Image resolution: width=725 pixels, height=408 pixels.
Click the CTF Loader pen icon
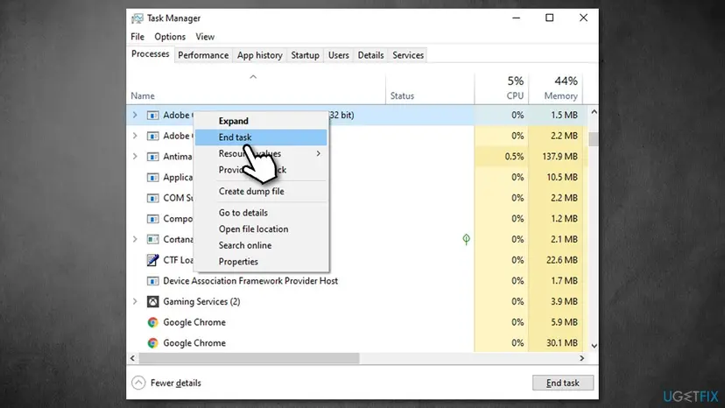152,260
